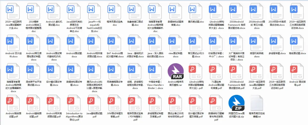Click file name "大厂高端技术面试专题（有独立项目）.docx"

coord(237,56)
